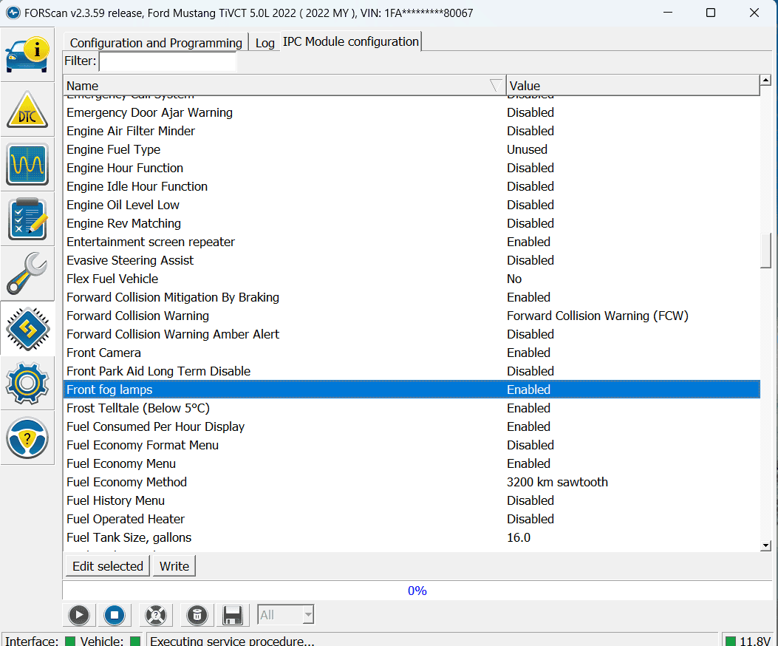Select the Emergency Door Ajar Warning row
778x646 pixels.
(412, 112)
